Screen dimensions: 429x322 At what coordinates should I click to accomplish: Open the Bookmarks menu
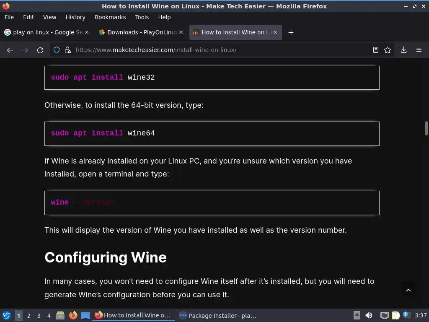click(110, 17)
